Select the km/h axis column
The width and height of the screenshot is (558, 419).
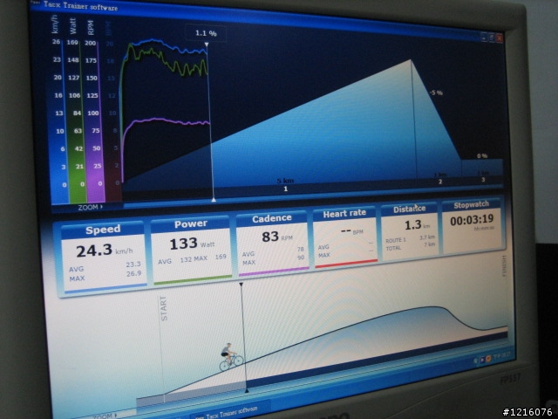58,111
